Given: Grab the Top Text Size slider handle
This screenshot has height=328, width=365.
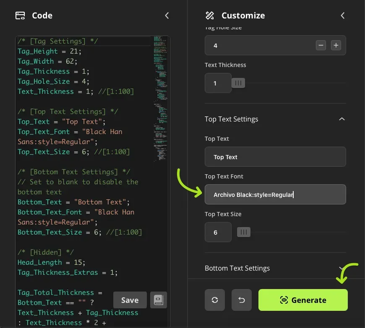Looking at the screenshot, I should [x=244, y=232].
